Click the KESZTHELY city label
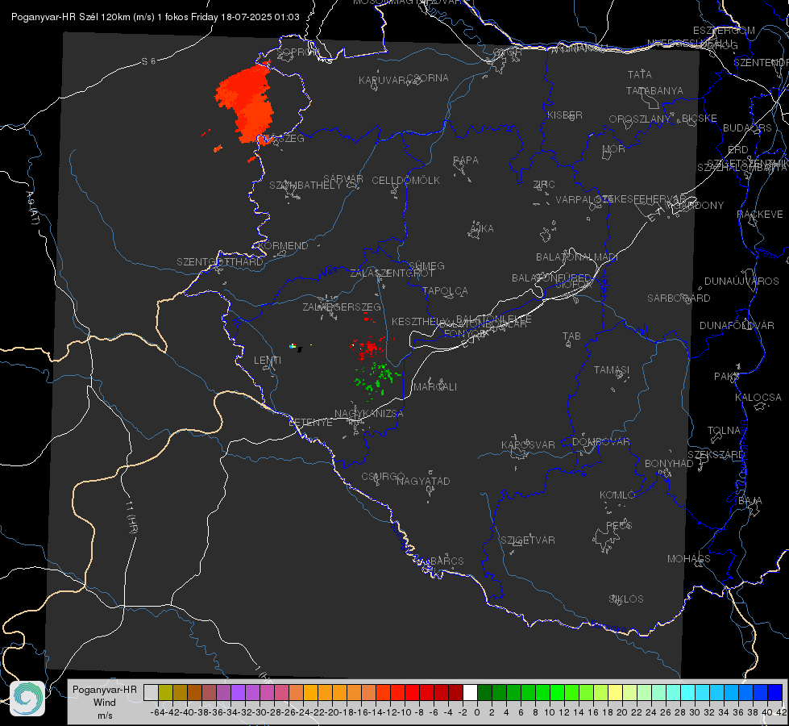This screenshot has height=726, width=789. tap(421, 321)
